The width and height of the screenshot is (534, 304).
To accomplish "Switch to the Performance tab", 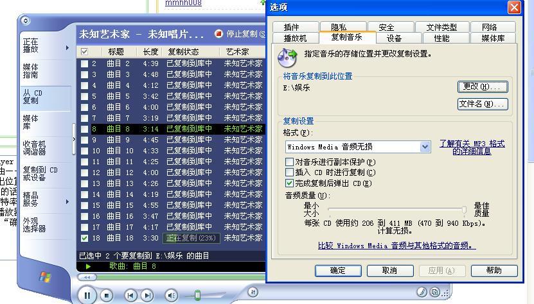I will coord(446,38).
